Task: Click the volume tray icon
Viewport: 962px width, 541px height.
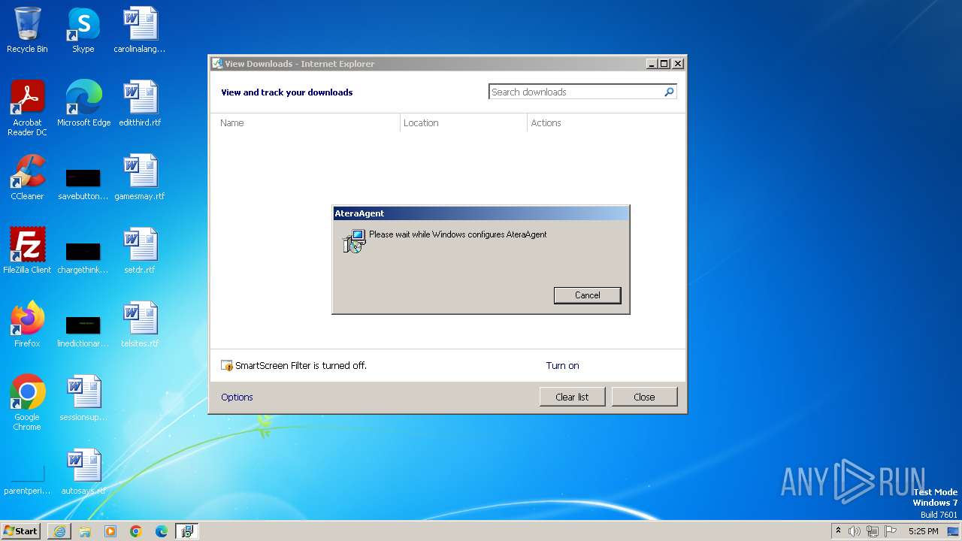Action: tap(855, 531)
